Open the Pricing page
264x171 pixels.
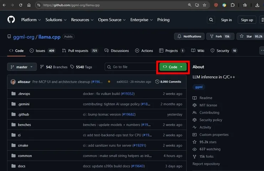point(163,20)
